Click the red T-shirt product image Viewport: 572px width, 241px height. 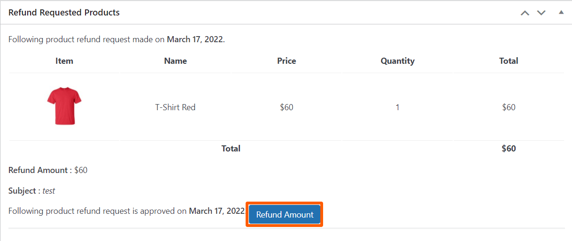[x=64, y=106]
